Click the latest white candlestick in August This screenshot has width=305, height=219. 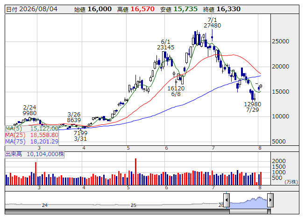[261, 86]
